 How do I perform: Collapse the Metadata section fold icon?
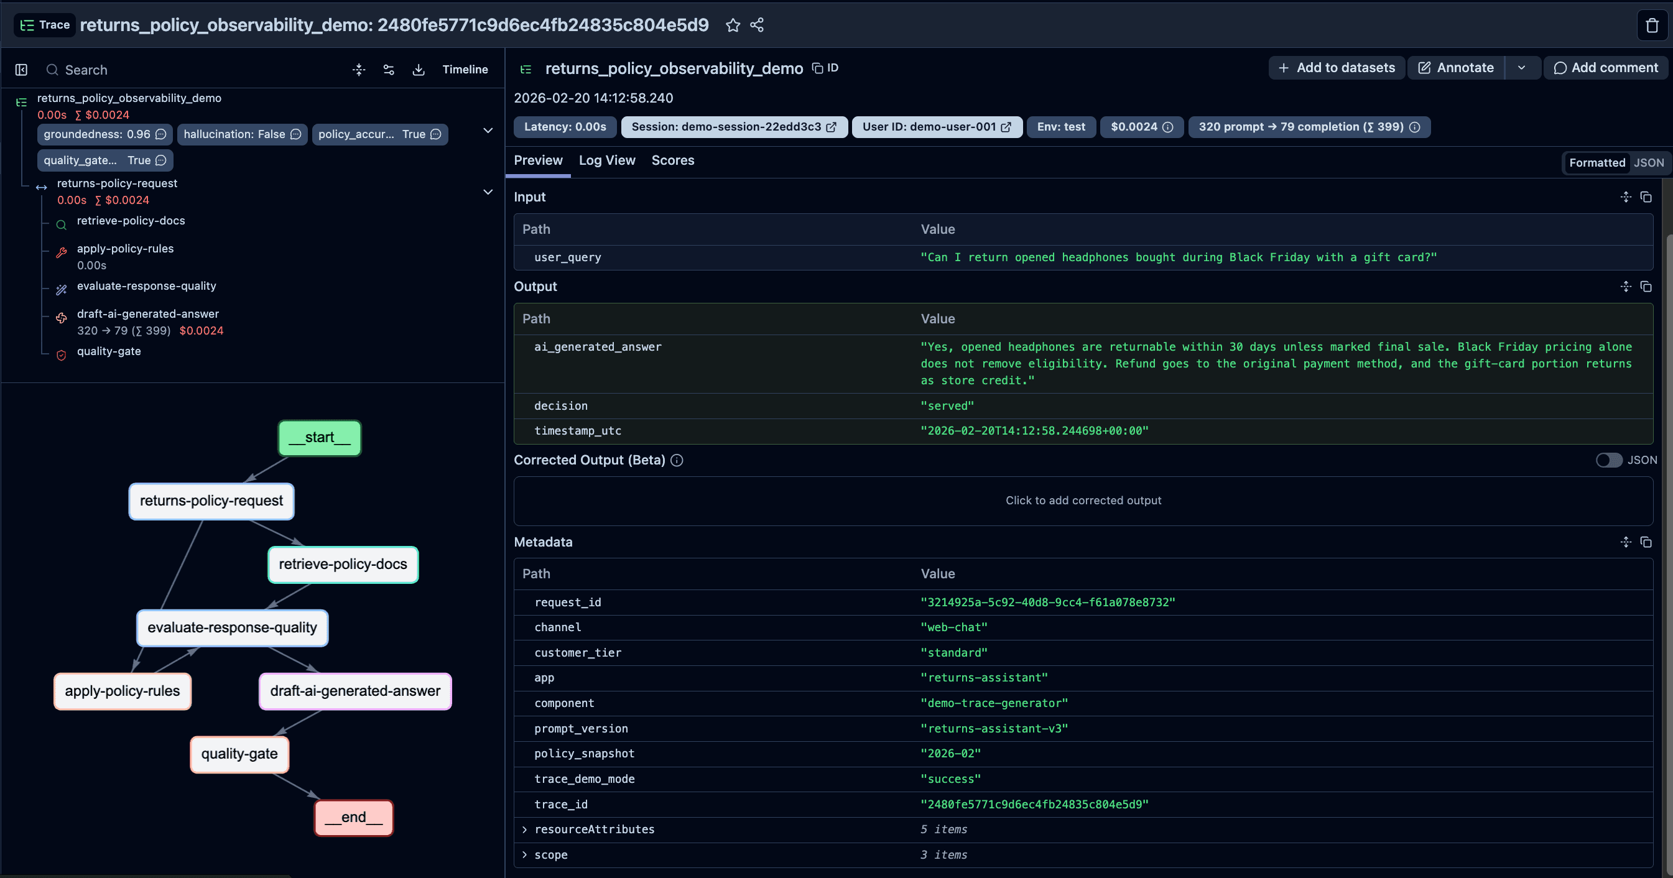coord(1626,542)
